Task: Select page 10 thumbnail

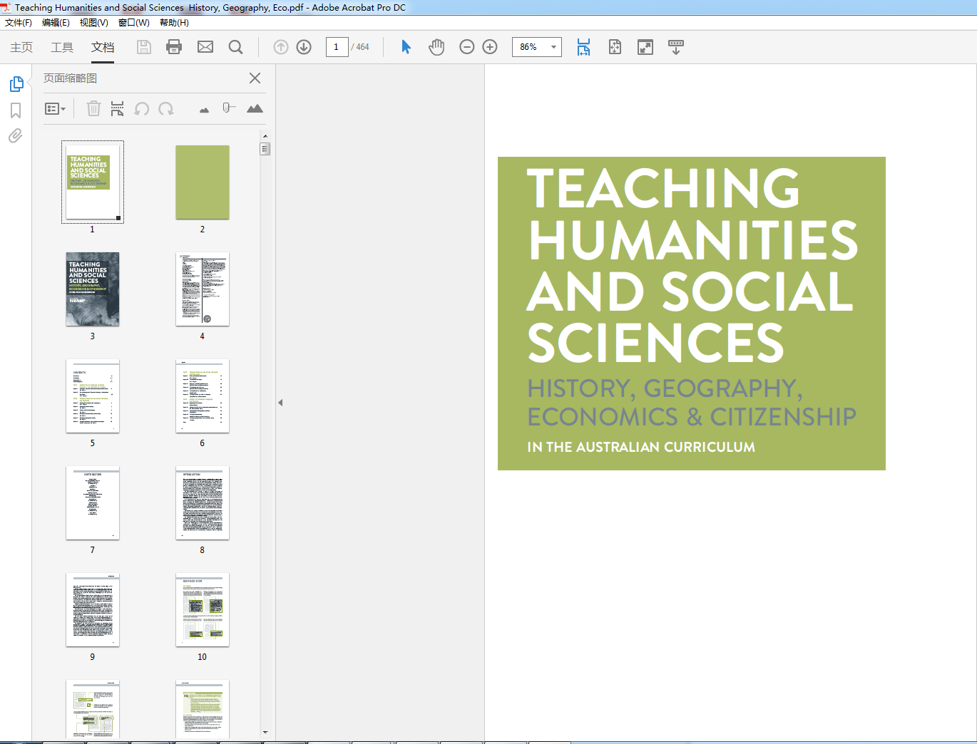Action: pyautogui.click(x=203, y=610)
